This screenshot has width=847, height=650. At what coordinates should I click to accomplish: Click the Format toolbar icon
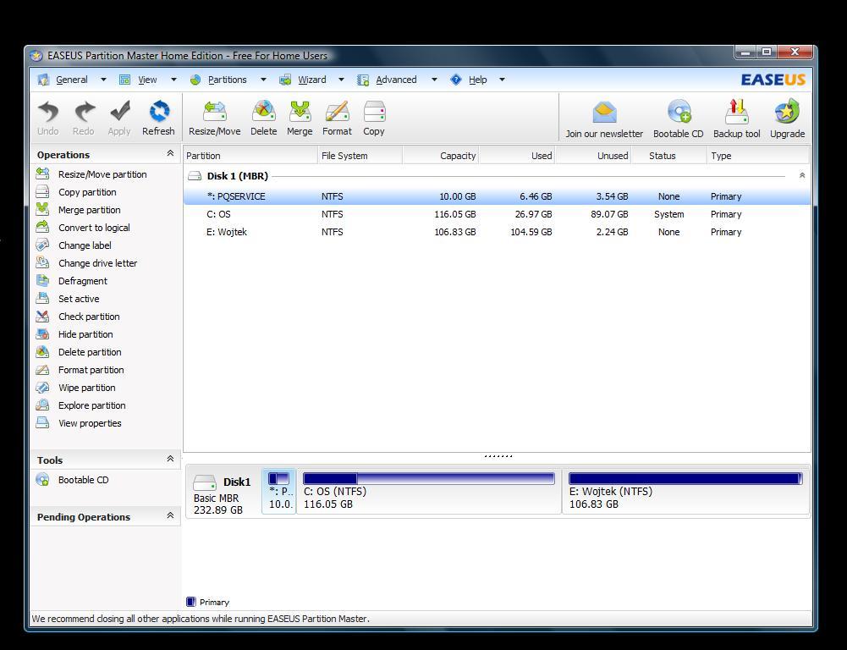click(337, 118)
